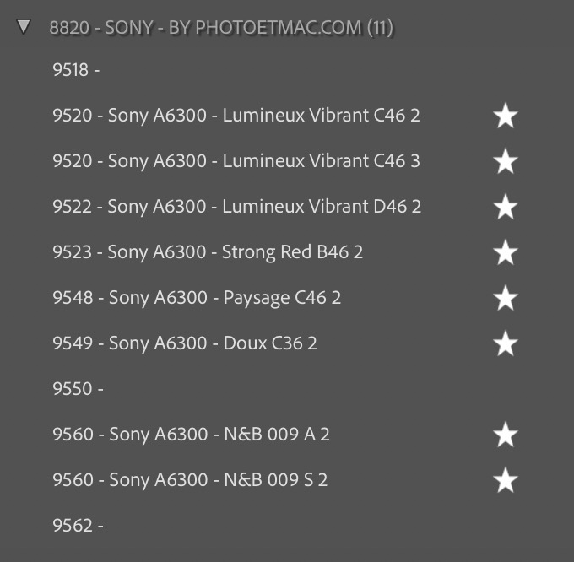Select the 9523 Strong Red B46 2 preset
The image size is (574, 562).
click(x=208, y=252)
